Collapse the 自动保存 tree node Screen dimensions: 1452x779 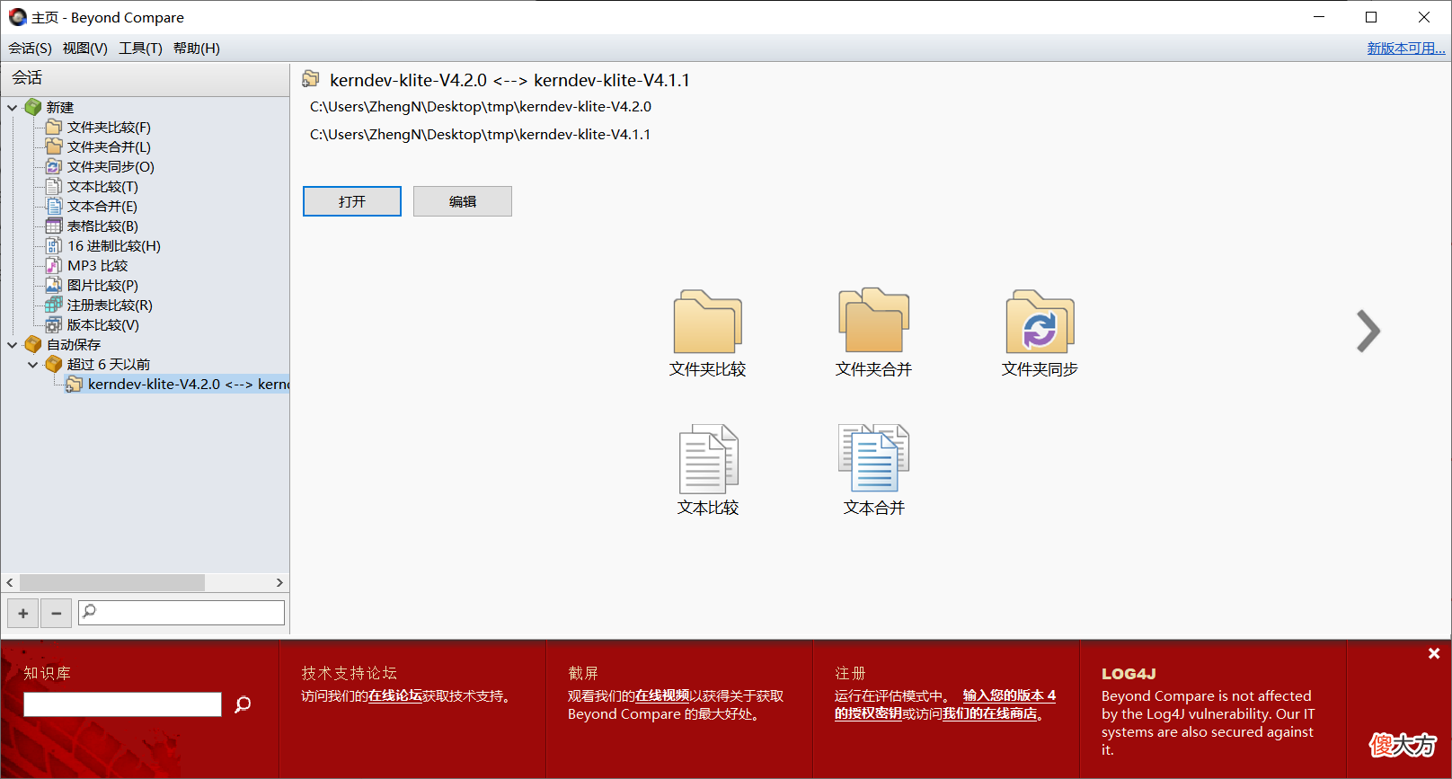(x=13, y=345)
